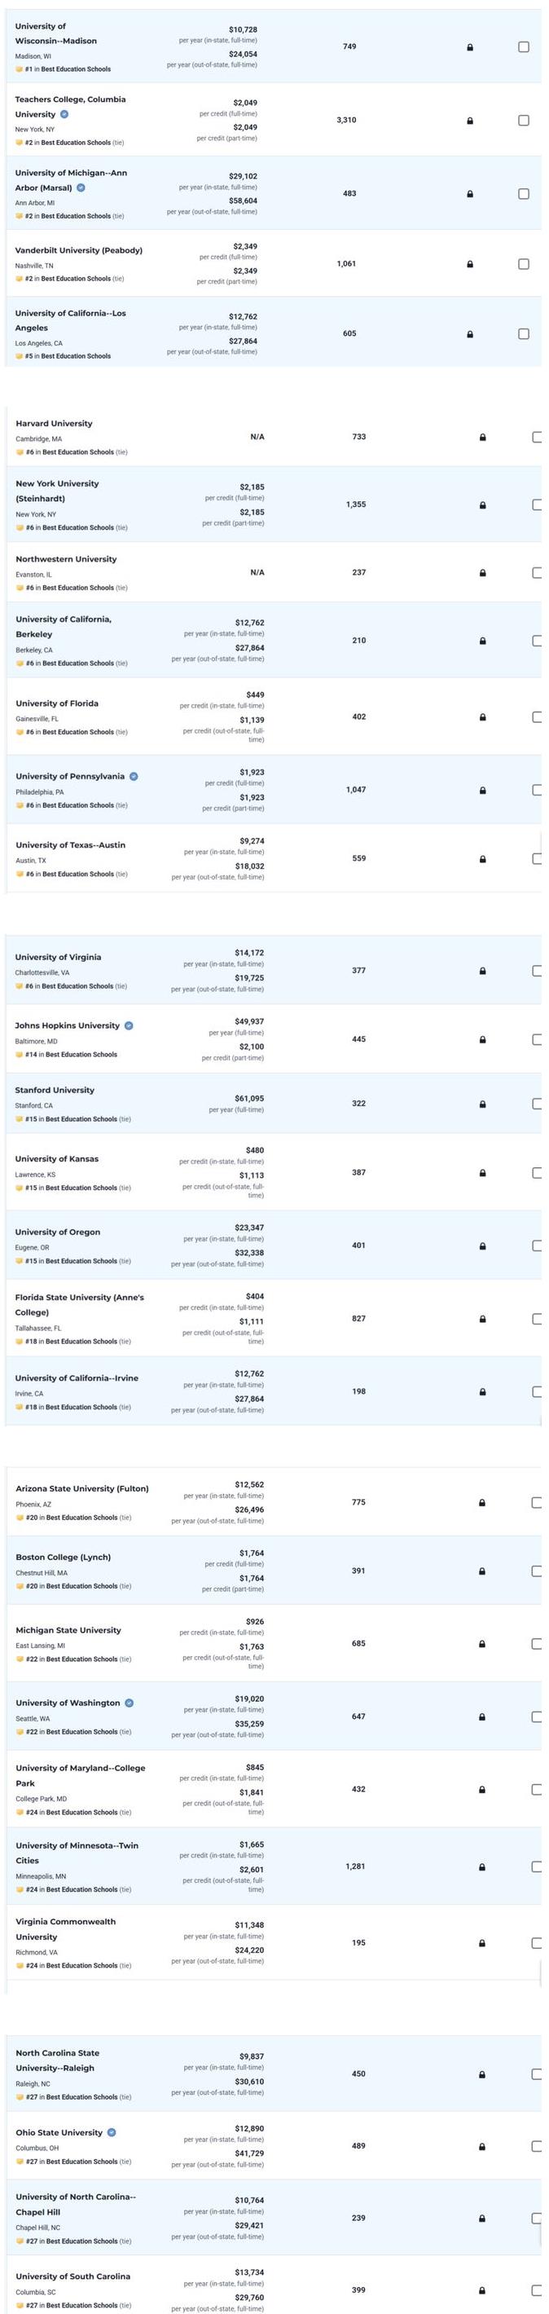
Task: Check the box for Teachers College, Columbia University
Action: tap(524, 121)
